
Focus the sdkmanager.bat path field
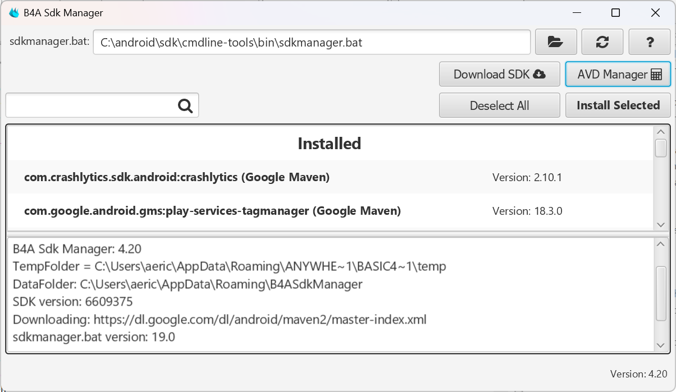(312, 42)
